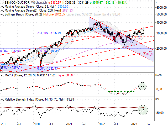Click Bollinger Mid Line 3042,55 value
Image resolution: width=168 pixels, height=126 pixels.
54,14
